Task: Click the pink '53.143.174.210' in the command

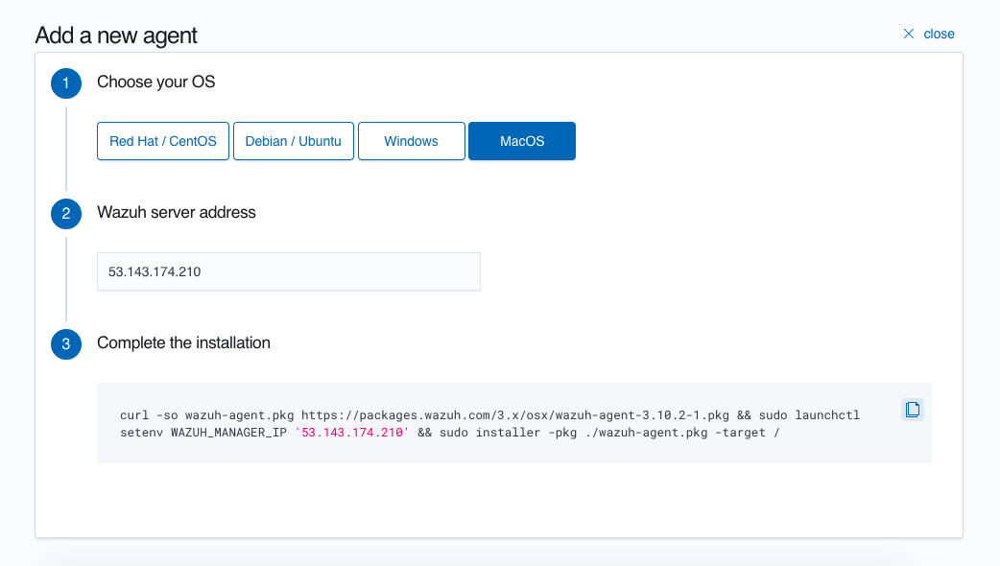Action: [352, 432]
